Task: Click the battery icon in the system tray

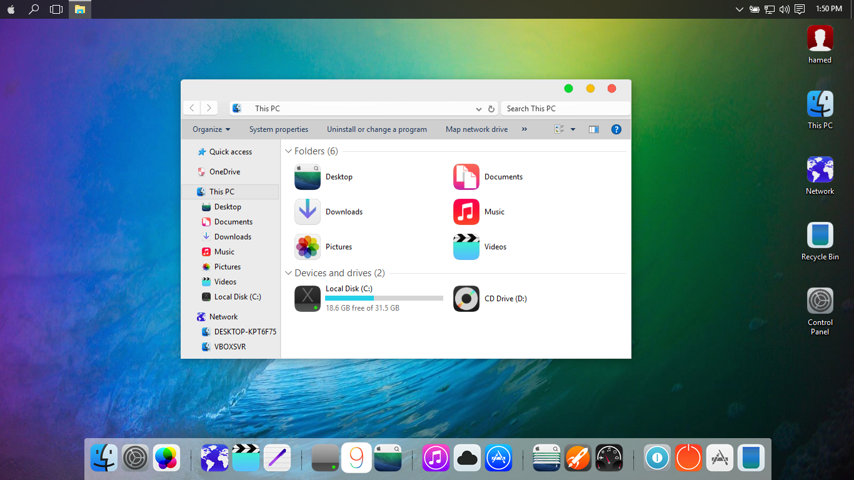Action: coord(755,9)
